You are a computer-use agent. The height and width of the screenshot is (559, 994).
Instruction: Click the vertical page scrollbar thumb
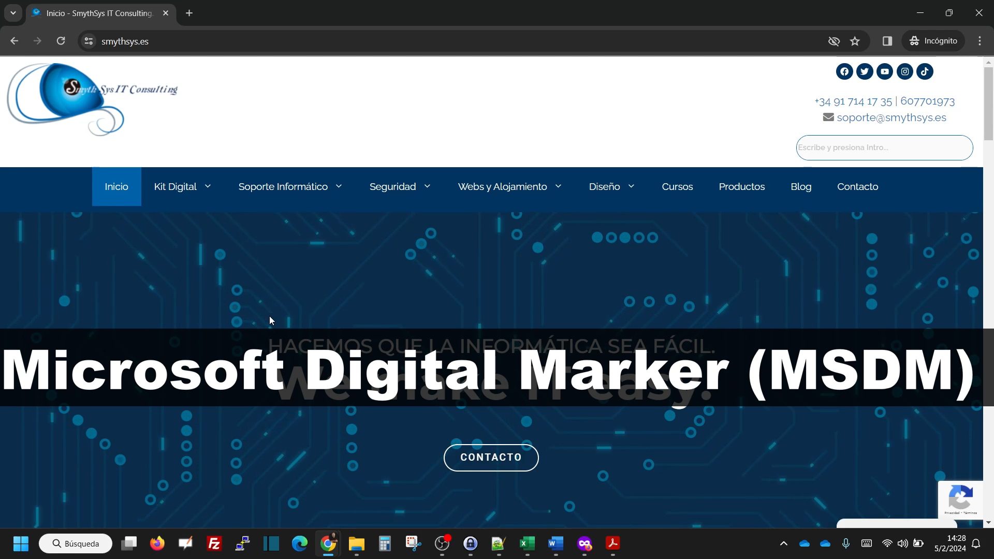pyautogui.click(x=988, y=104)
